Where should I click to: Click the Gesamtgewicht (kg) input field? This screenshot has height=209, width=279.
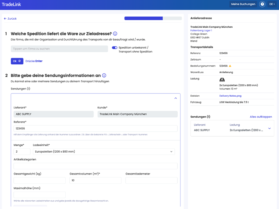(x=40, y=180)
